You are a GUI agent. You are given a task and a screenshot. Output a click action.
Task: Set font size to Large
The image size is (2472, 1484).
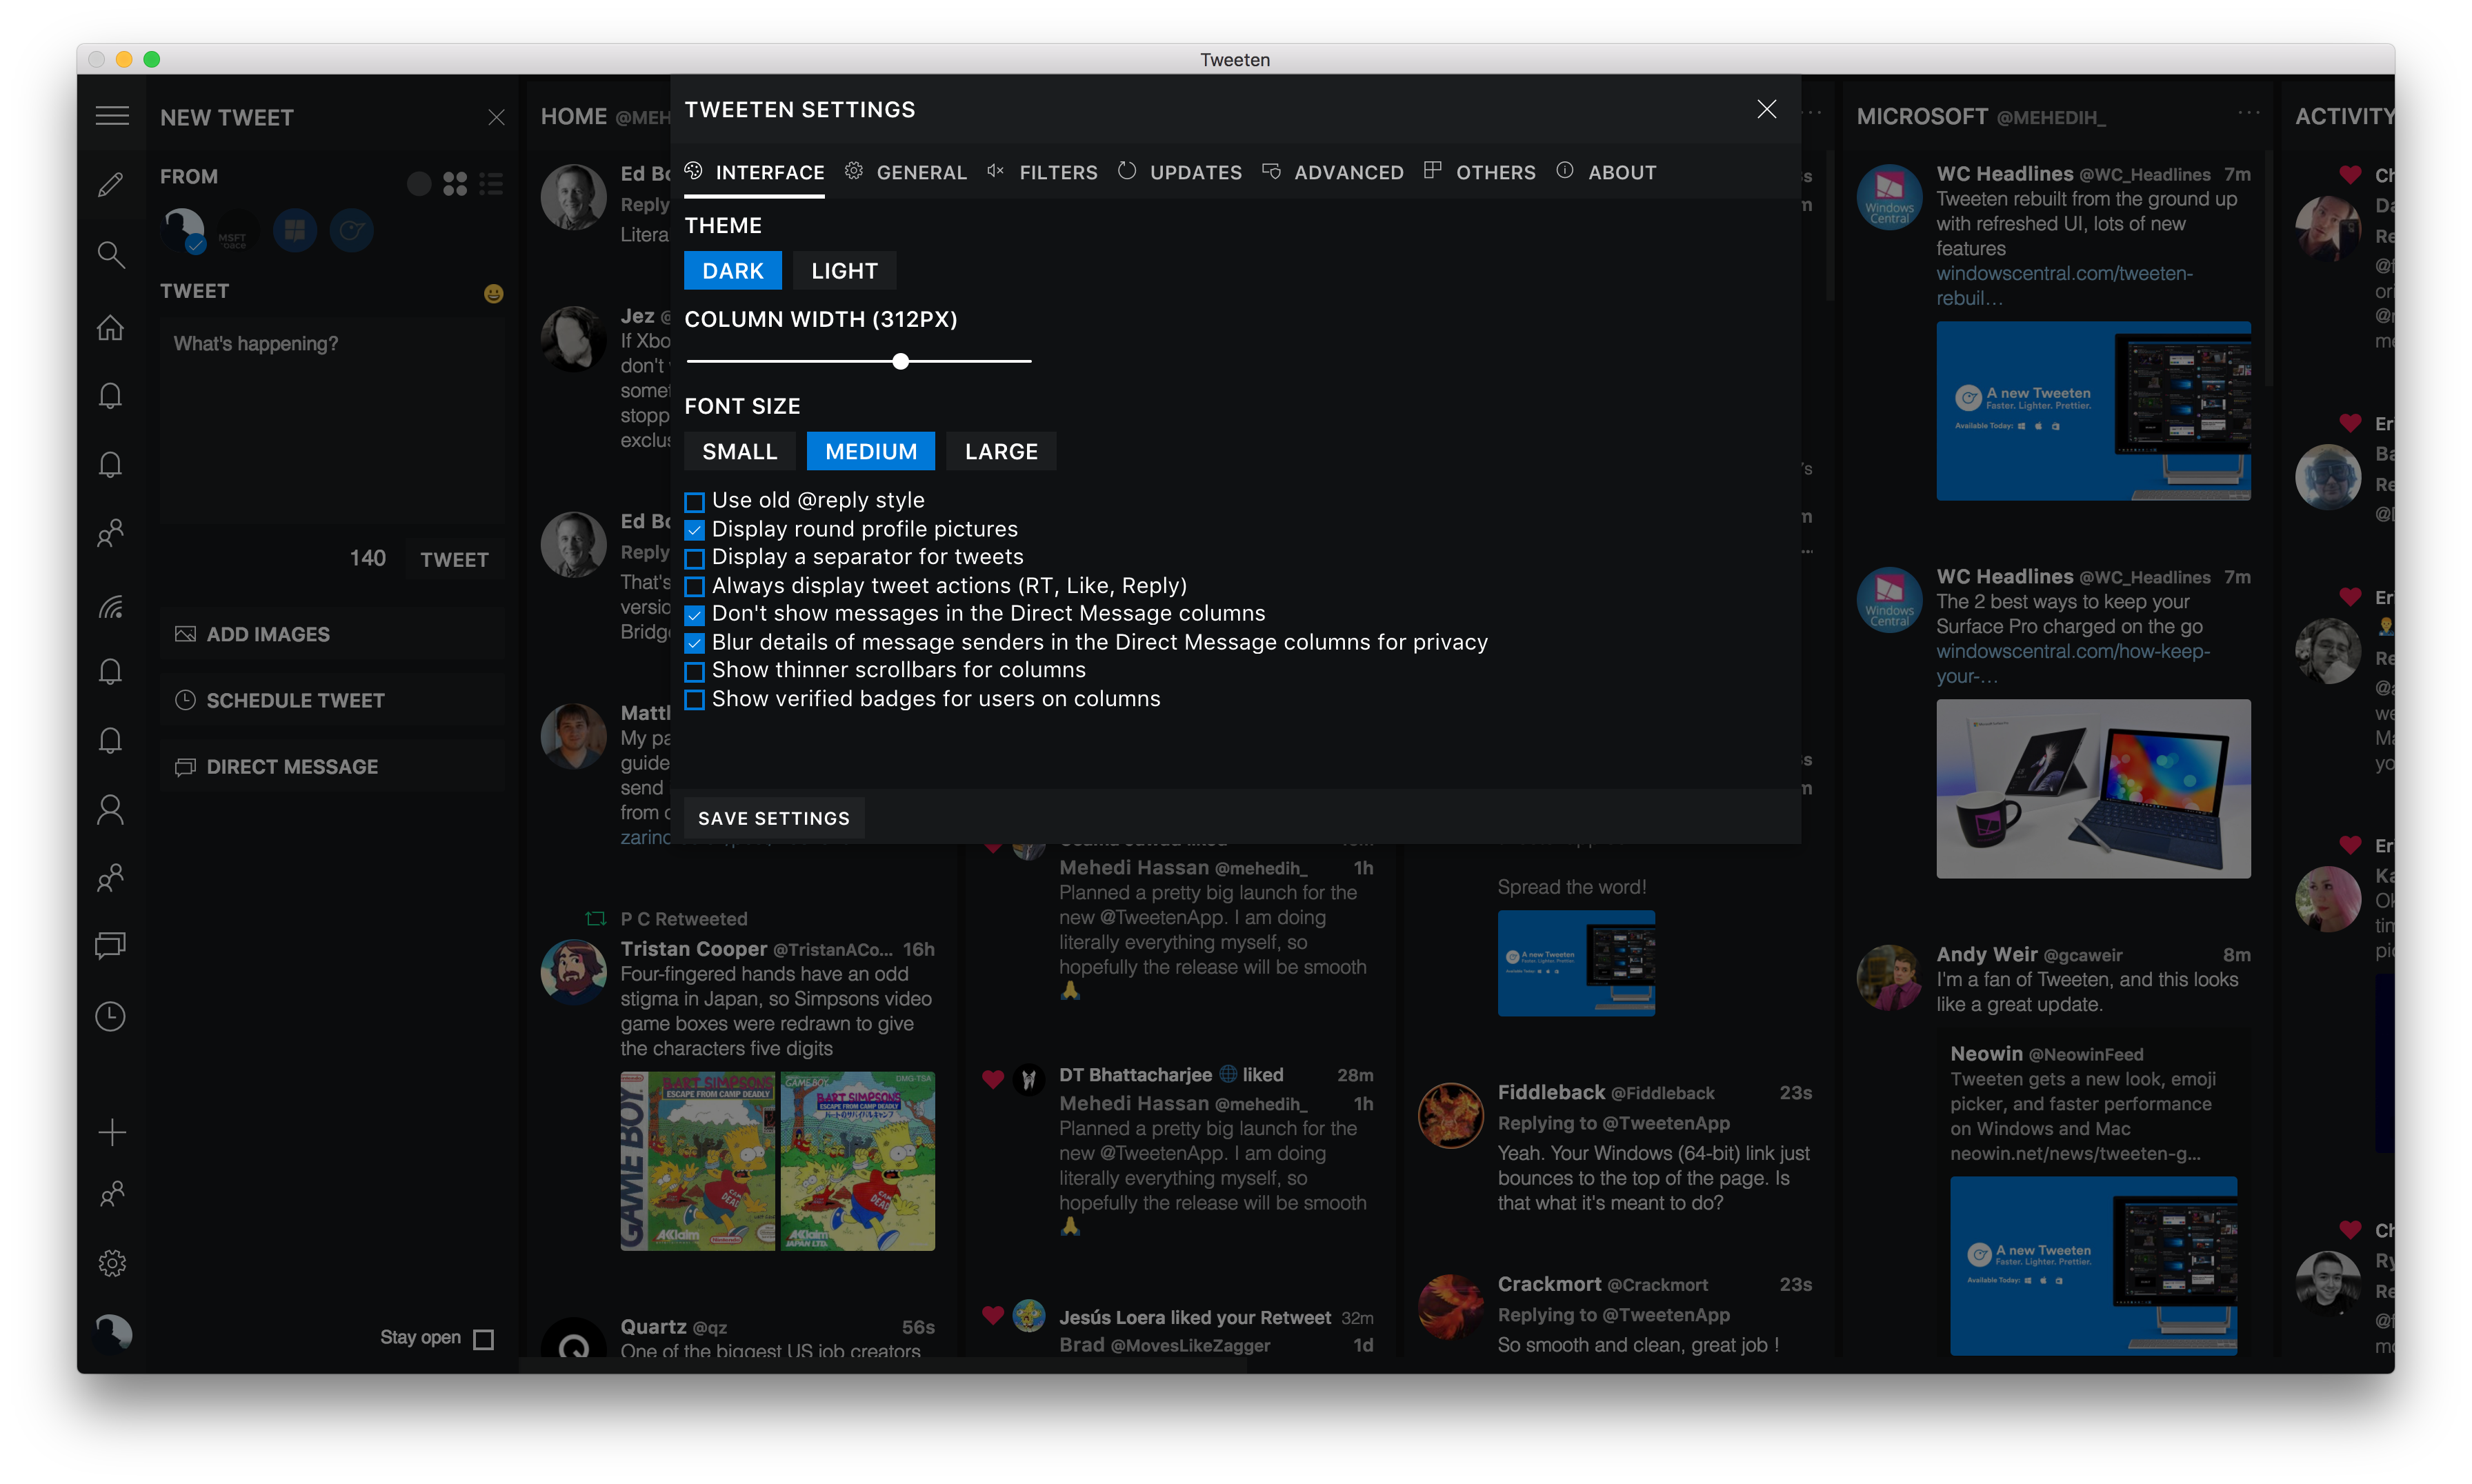[1001, 452]
